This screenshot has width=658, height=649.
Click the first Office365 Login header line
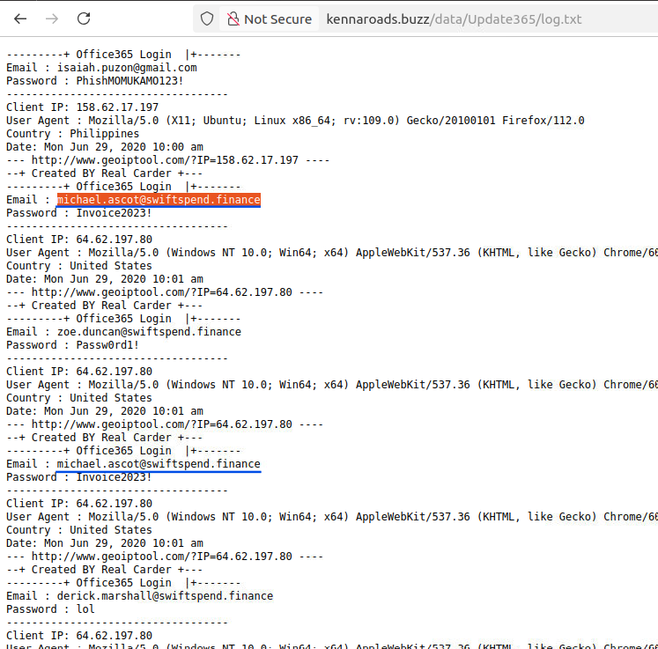123,54
